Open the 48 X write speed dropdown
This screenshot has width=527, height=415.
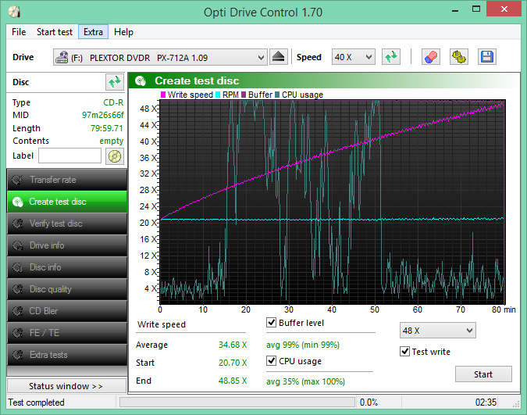click(437, 331)
